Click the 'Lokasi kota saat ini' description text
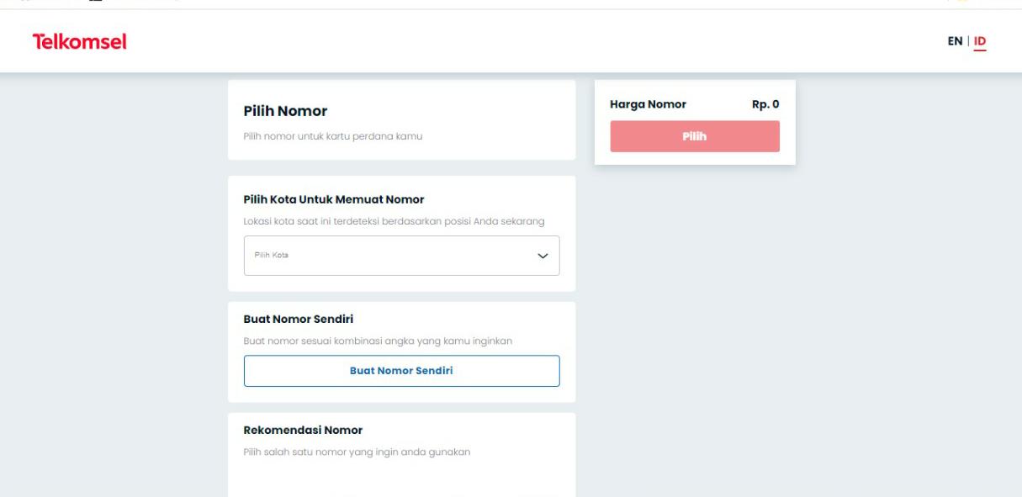This screenshot has height=497, width=1022. tap(395, 221)
